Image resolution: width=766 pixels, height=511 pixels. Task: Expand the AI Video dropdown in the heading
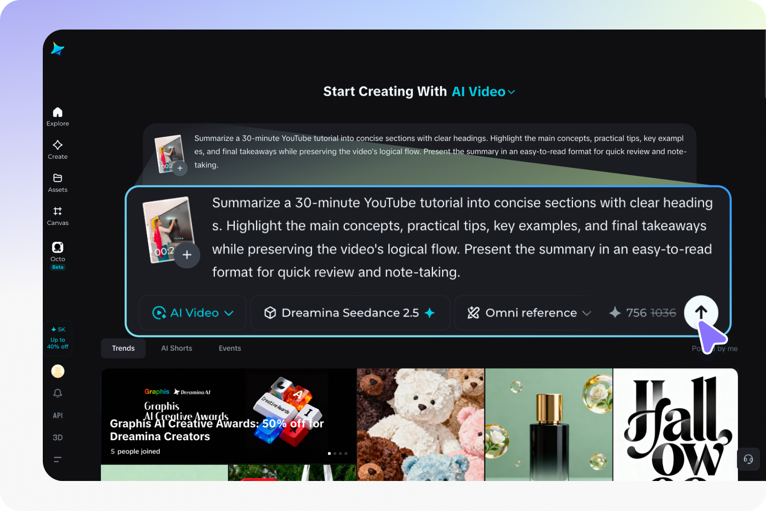(x=483, y=92)
